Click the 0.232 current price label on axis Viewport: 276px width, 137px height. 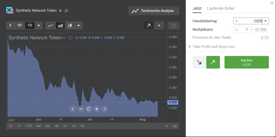tap(173, 102)
